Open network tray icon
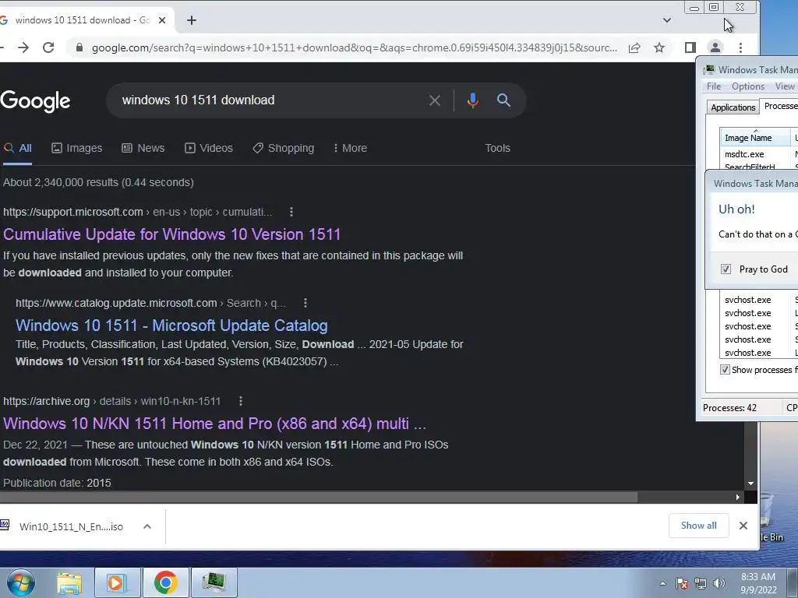Image resolution: width=798 pixels, height=598 pixels. pyautogui.click(x=701, y=583)
